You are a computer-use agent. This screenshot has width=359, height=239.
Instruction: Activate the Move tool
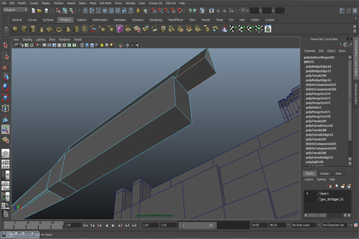[5, 77]
